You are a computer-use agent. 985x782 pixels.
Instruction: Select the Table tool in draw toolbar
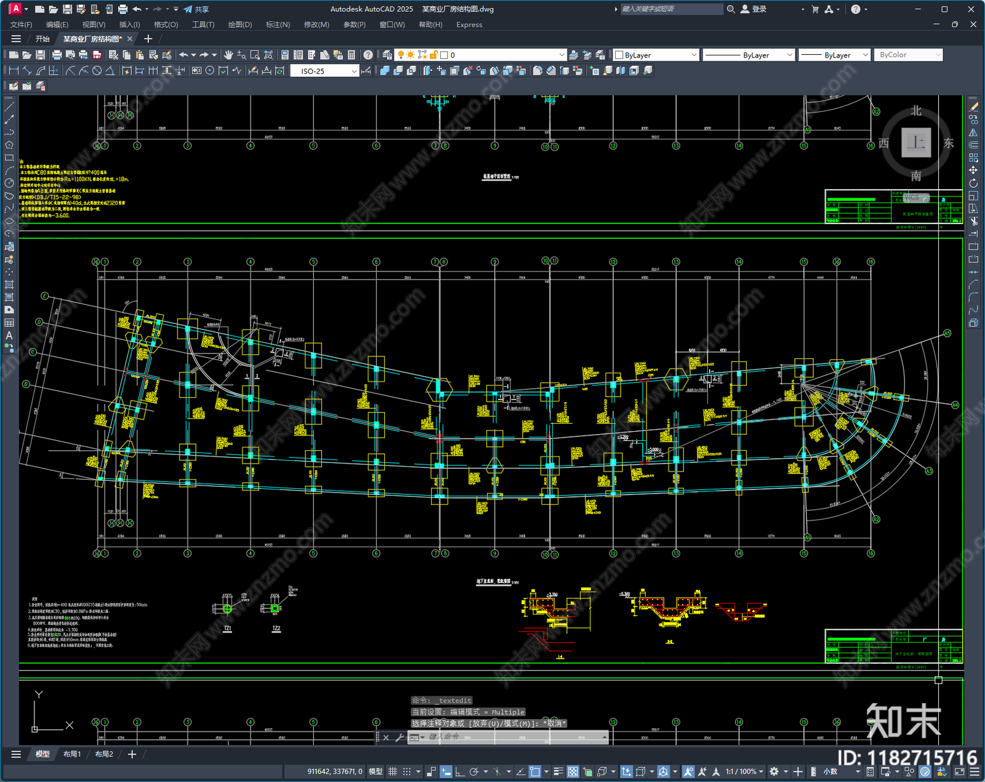[9, 323]
